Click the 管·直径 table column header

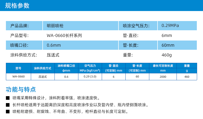click(114, 66)
